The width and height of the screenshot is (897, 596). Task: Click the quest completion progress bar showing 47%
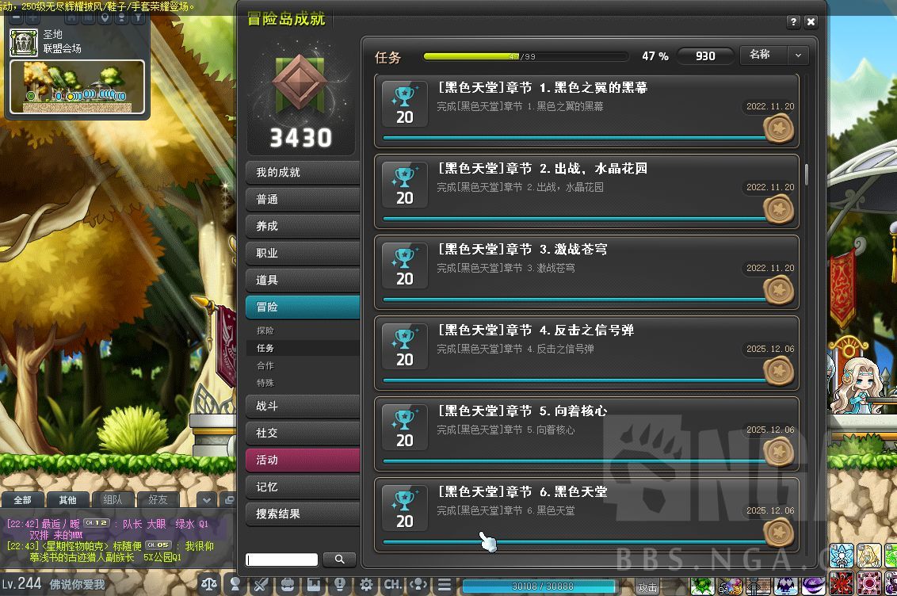[523, 55]
